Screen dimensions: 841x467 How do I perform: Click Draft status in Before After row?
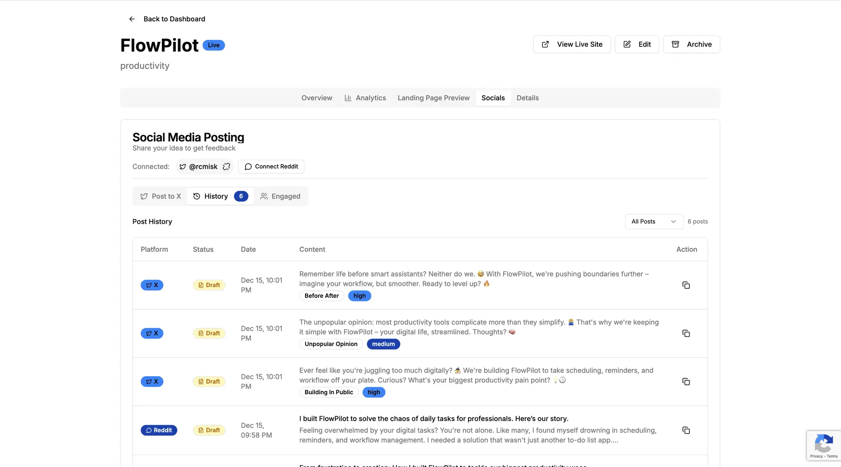pyautogui.click(x=209, y=285)
